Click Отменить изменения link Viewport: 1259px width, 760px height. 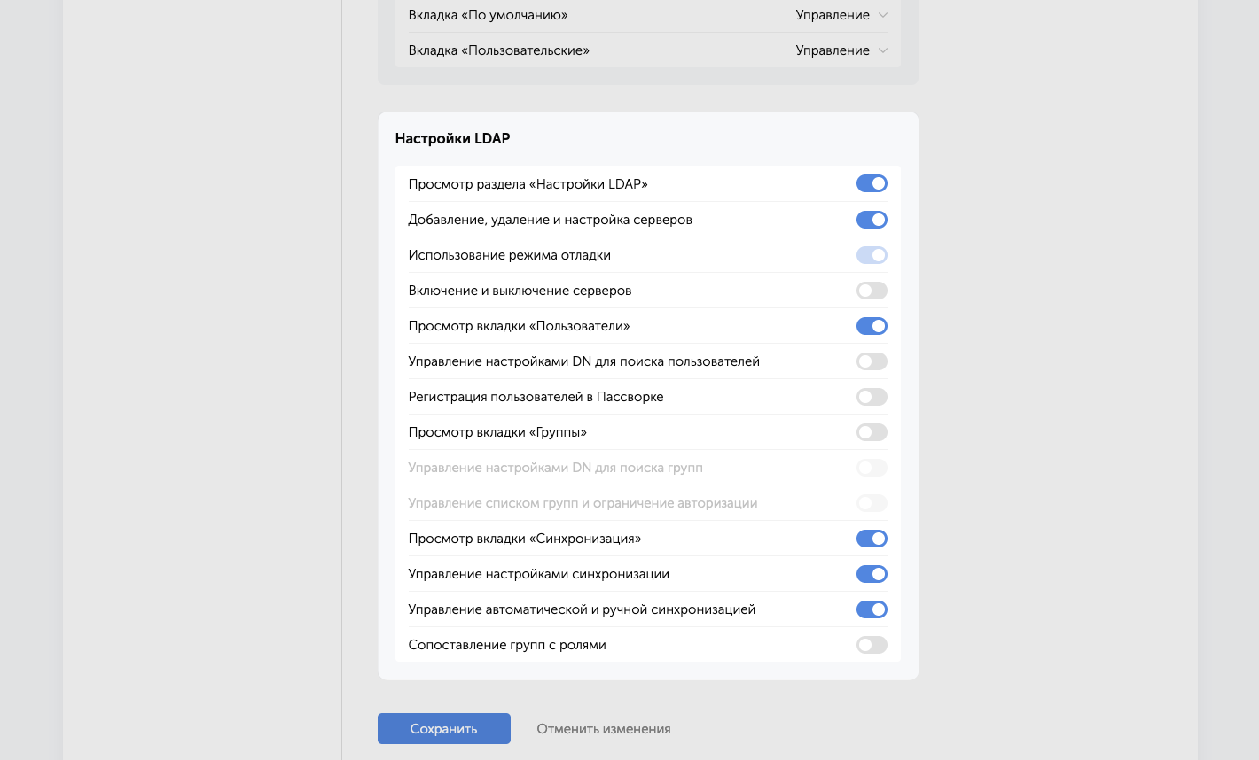[604, 729]
